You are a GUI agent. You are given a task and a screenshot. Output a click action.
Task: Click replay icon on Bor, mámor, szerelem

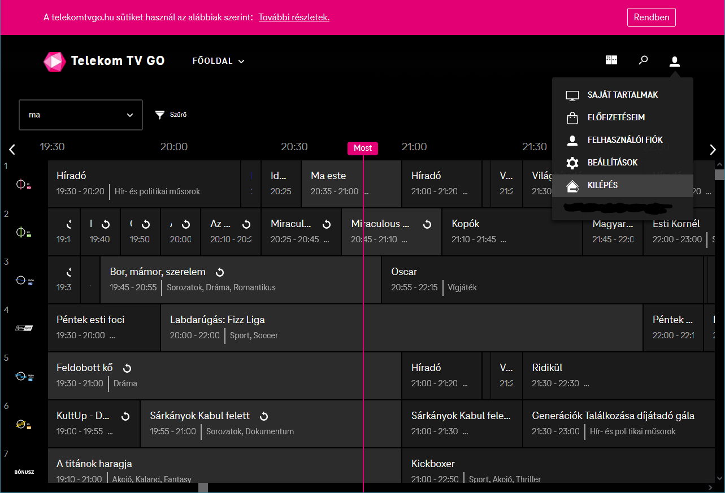click(x=220, y=272)
